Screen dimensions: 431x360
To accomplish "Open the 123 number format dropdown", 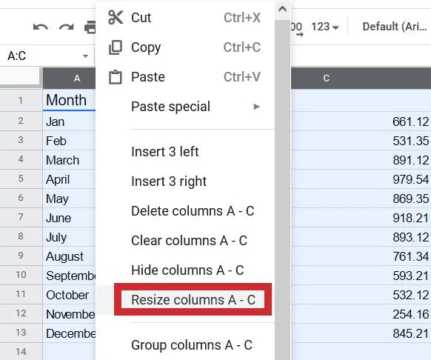I will [324, 27].
